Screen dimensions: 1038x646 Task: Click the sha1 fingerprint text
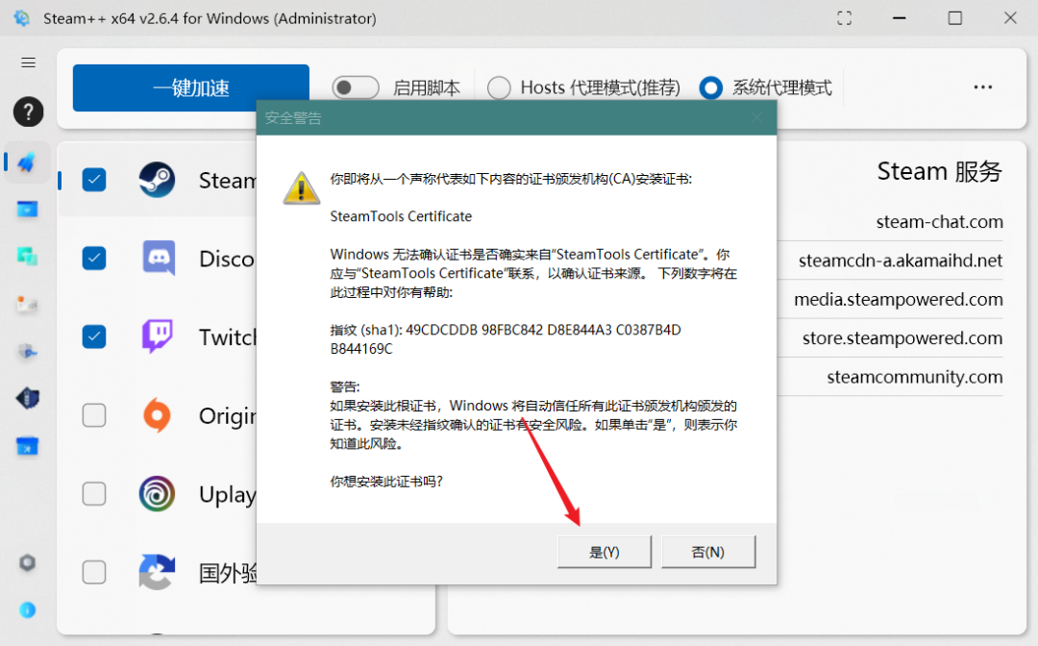506,339
